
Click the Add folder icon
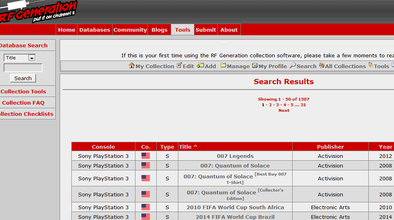coord(200,65)
